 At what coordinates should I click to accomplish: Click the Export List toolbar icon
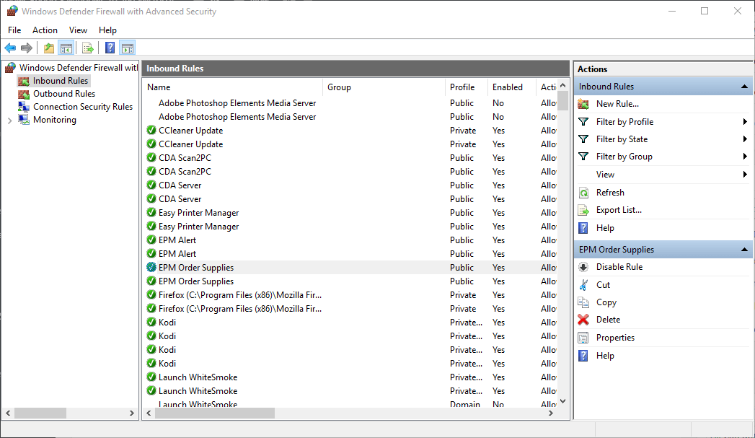pos(87,48)
